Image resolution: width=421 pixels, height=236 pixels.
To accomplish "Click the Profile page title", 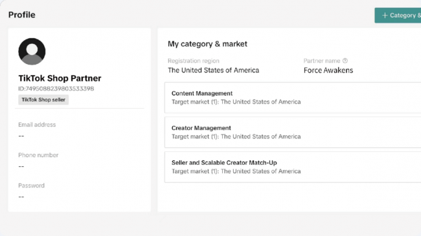I will (22, 15).
